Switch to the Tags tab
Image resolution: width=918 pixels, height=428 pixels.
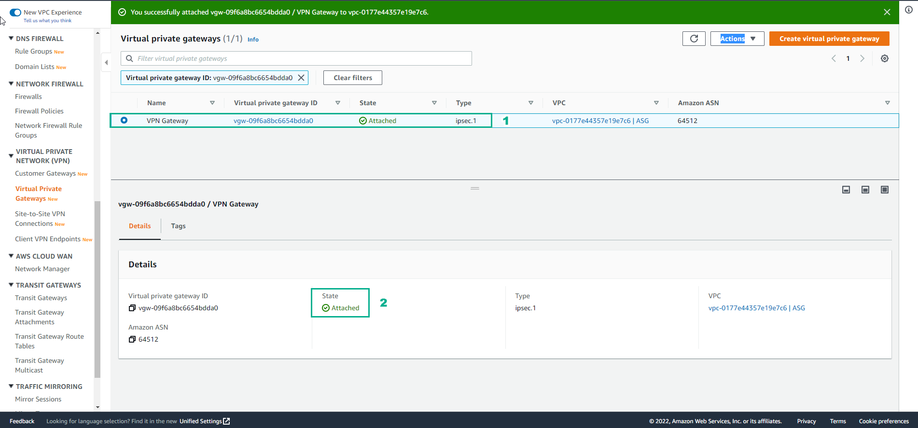click(178, 226)
